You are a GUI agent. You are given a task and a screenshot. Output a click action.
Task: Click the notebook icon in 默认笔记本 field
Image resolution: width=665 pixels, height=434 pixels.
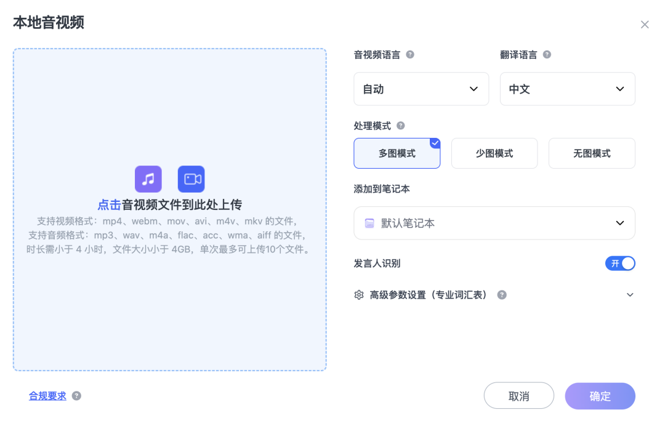[369, 223]
